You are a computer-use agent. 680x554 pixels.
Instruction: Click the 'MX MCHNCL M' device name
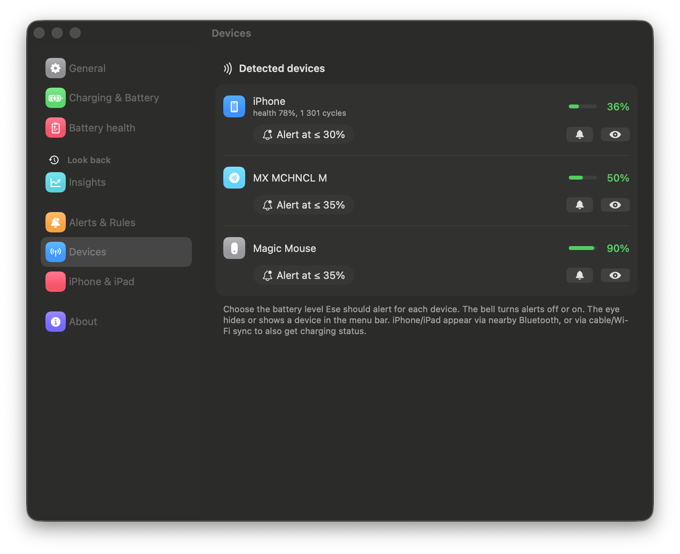[290, 178]
